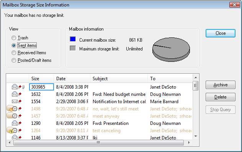242x152 pixels.
Task: Click the blue current mailbox size swatch
Action: tap(73, 39)
